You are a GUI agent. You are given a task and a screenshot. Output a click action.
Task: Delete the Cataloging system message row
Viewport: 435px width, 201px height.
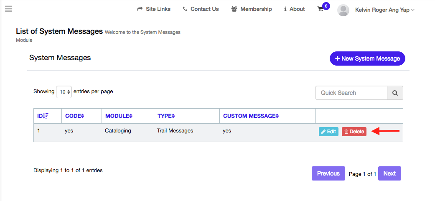(x=354, y=132)
